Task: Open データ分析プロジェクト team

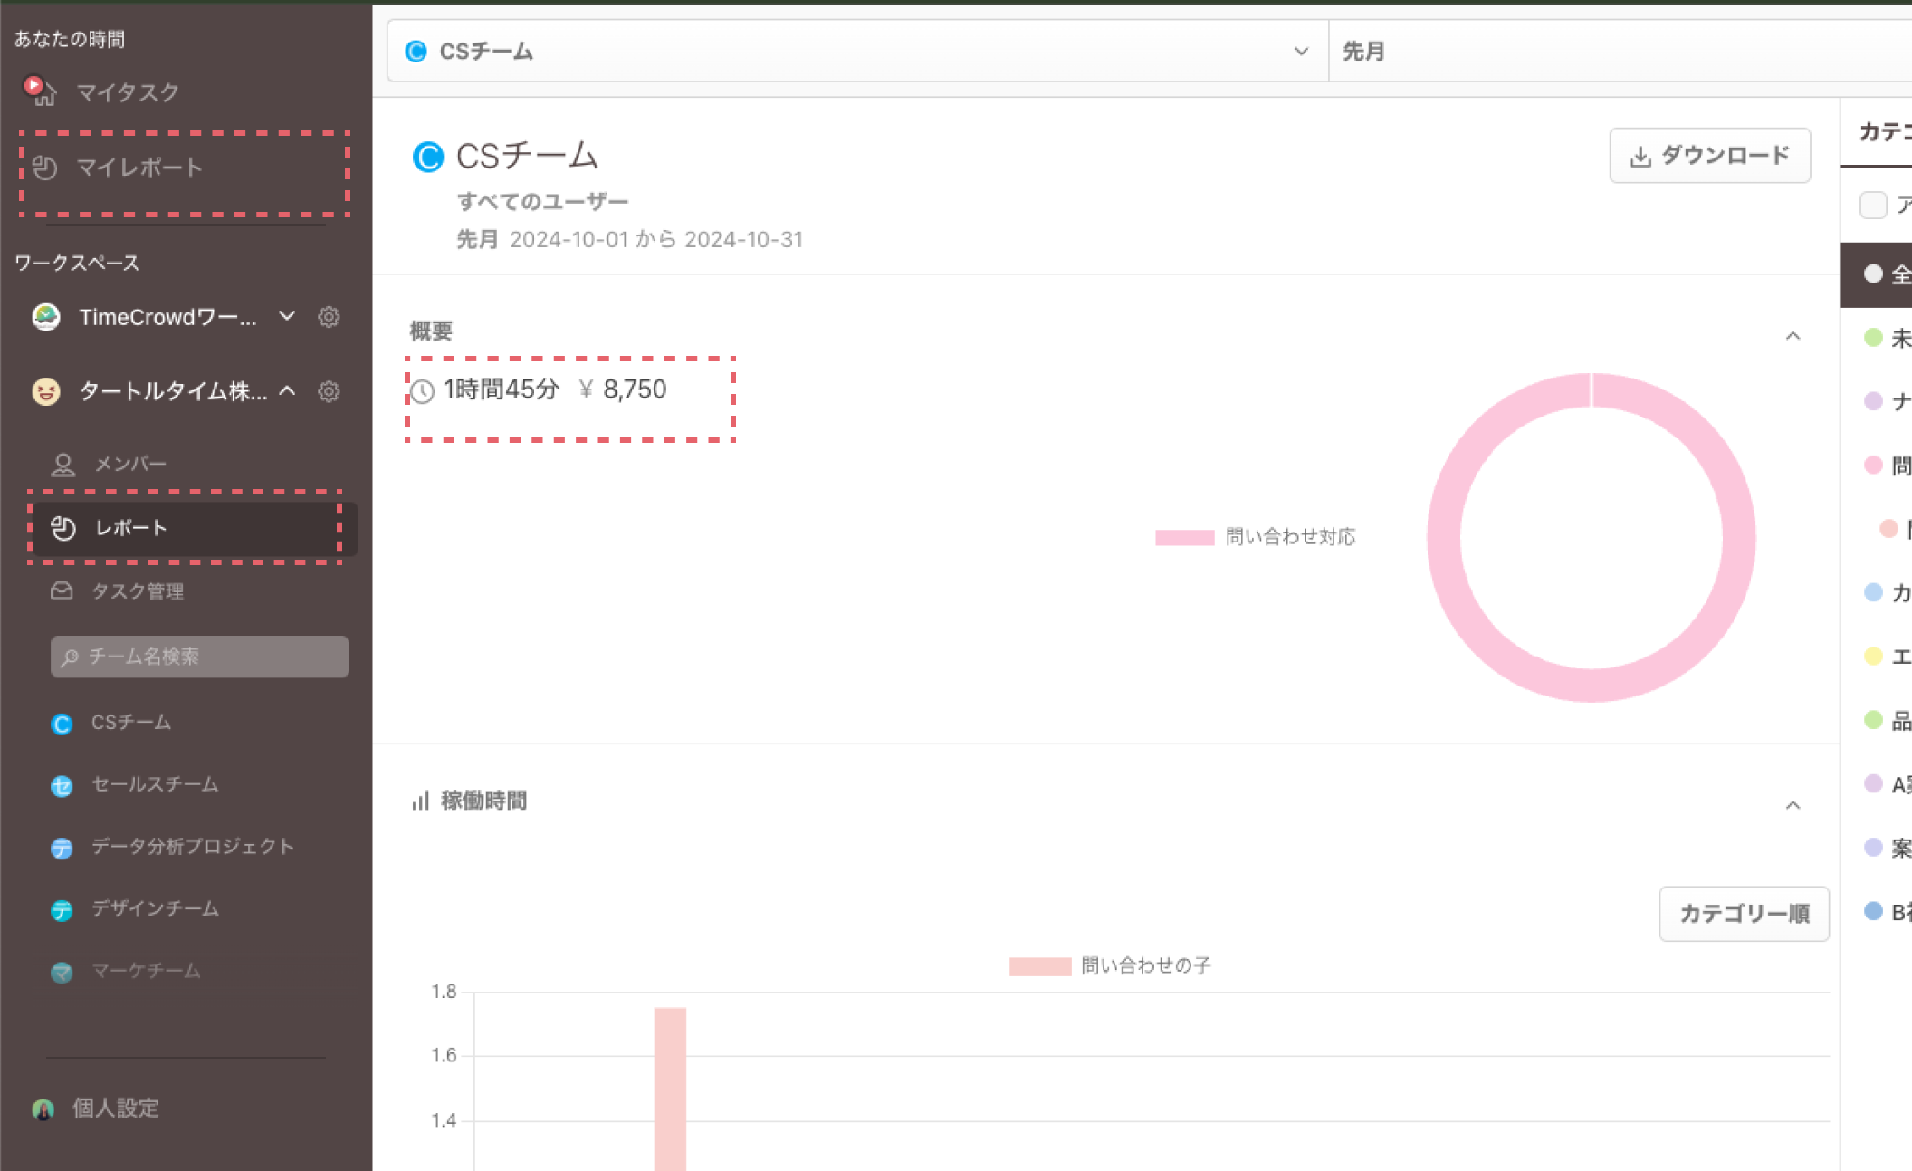Action: point(192,847)
